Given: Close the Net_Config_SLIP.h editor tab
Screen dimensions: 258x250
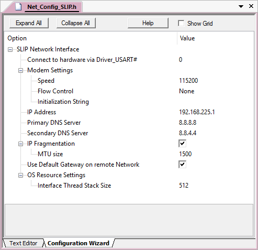Looking at the screenshot, I should (x=251, y=6).
